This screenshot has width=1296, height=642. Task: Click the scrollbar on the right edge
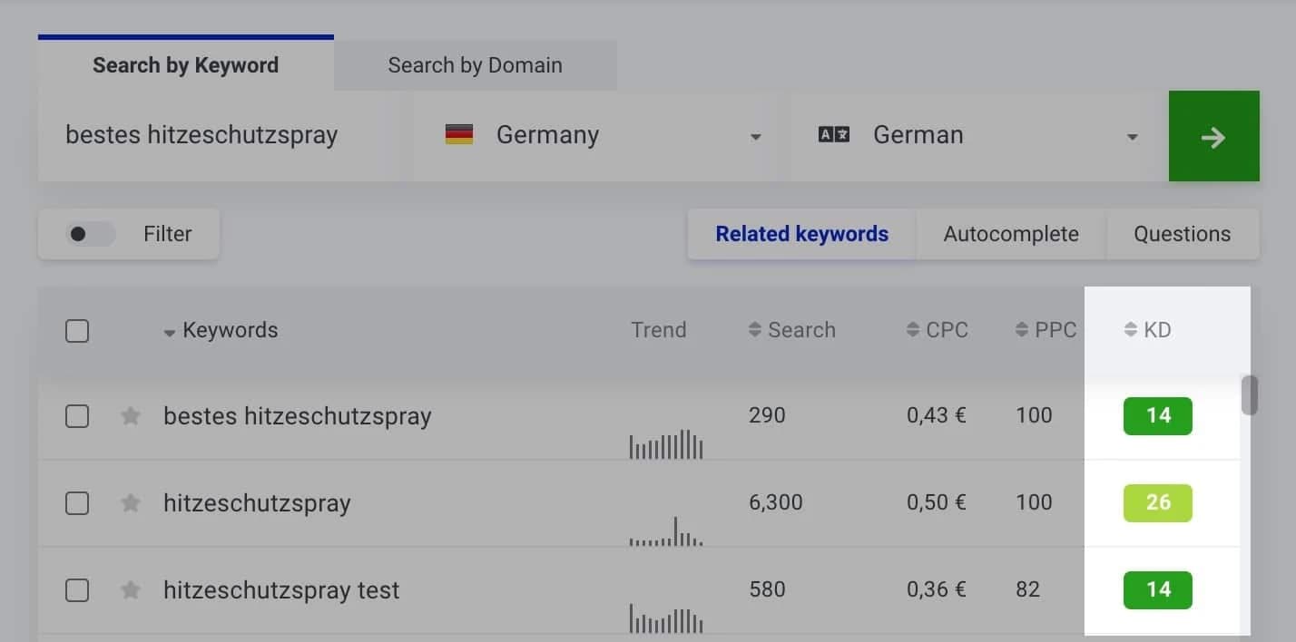[1249, 396]
